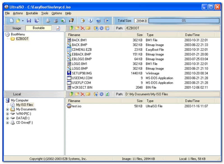224x164 pixels.
Task: Expand the WINXP(C:) drive node
Action: (x=8, y=114)
